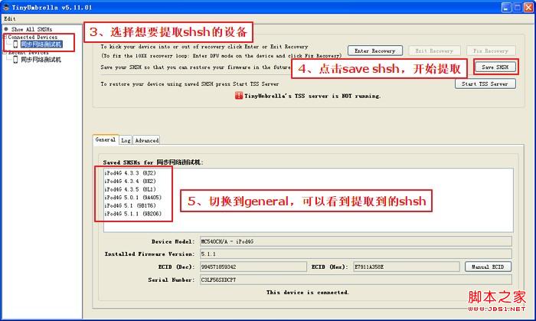Switch to the Log tab
The image size is (536, 321).
(x=126, y=140)
